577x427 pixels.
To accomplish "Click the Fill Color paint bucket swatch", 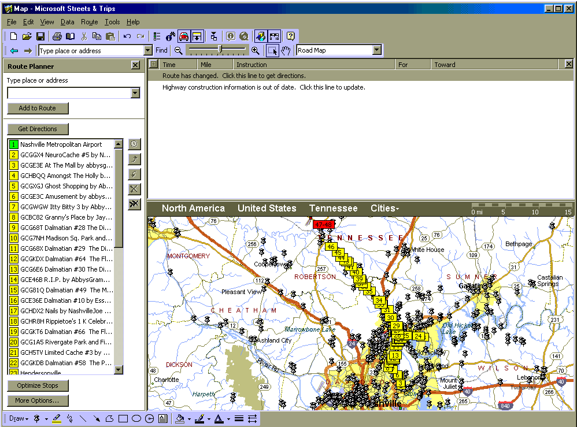I will coord(180,418).
